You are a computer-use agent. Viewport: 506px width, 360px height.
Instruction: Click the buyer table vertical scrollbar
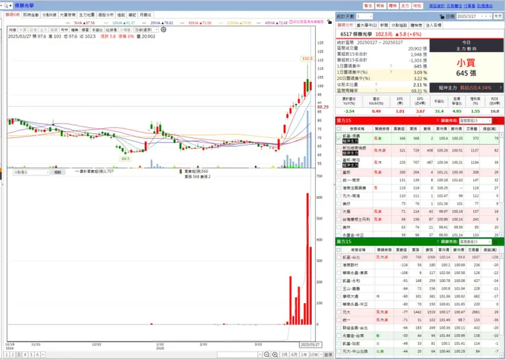click(x=501, y=184)
